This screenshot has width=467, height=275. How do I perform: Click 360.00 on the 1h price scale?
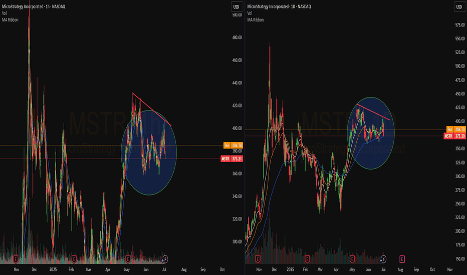tap(237, 173)
